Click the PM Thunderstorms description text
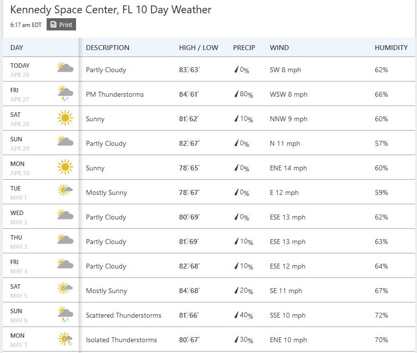Viewport: 417px width, 353px height. coord(115,94)
